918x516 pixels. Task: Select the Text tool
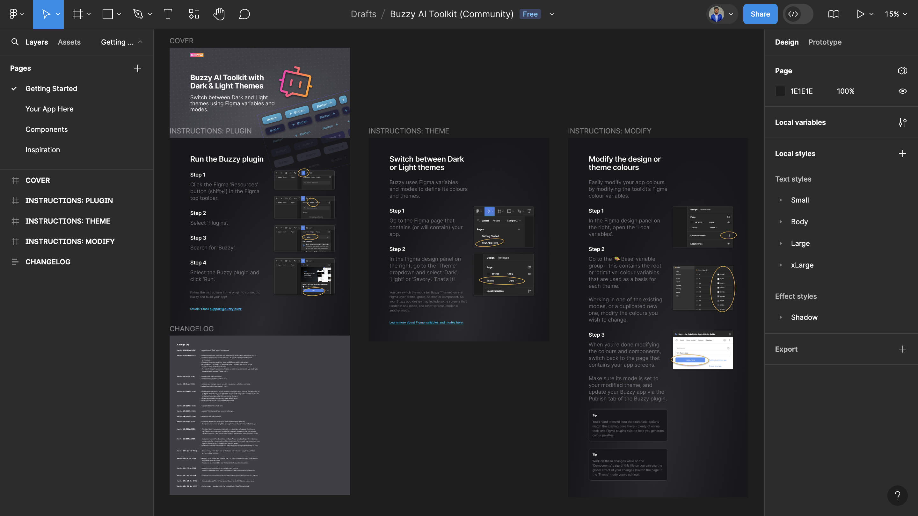pos(168,14)
